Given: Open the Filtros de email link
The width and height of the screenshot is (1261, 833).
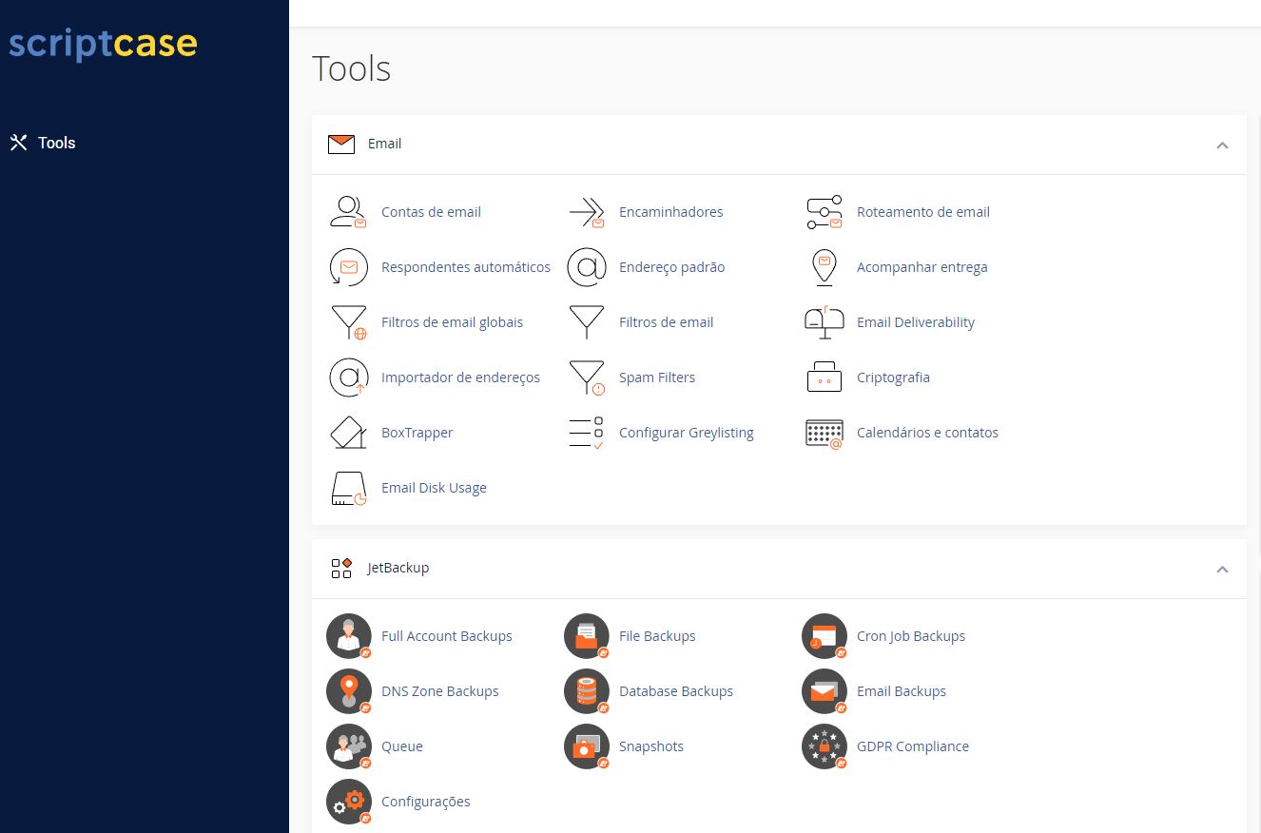Looking at the screenshot, I should tap(666, 322).
